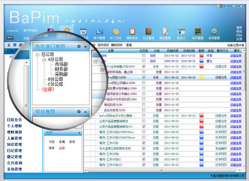Filter the view by 本月
The width and height of the screenshot is (249, 181).
72,142
